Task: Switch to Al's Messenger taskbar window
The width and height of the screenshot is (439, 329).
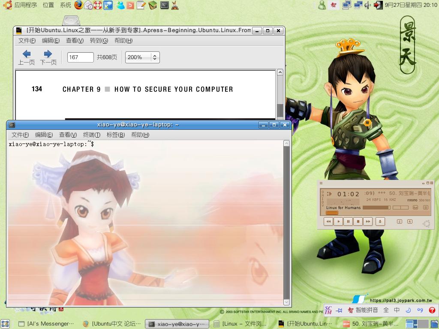Action: 46,324
